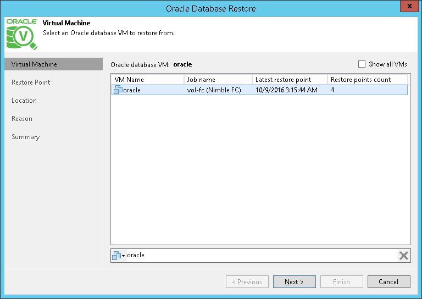Go to the Summary step

[x=26, y=137]
